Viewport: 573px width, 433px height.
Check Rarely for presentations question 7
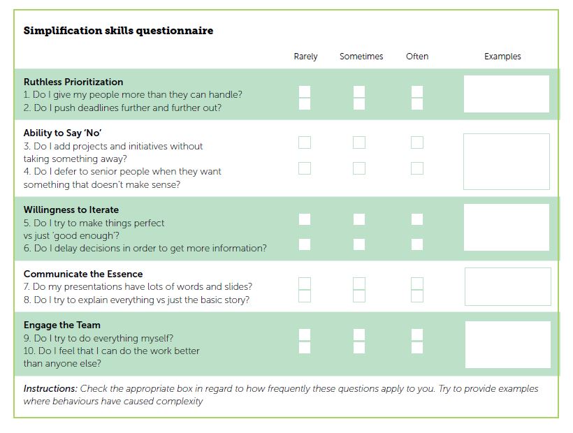[x=305, y=284]
